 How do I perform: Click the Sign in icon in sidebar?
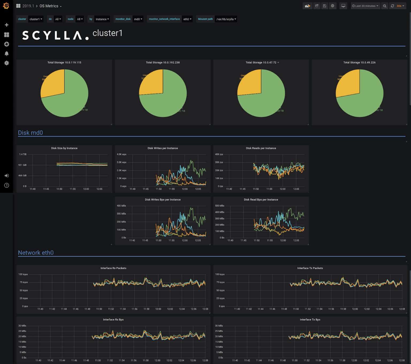pos(7,176)
